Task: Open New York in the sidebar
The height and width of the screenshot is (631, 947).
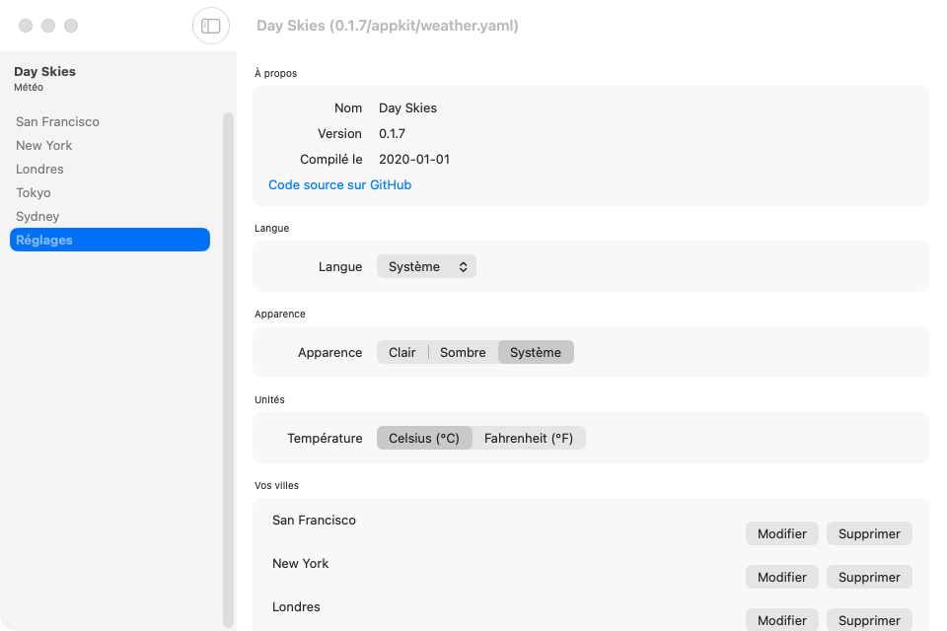Action: pos(109,146)
